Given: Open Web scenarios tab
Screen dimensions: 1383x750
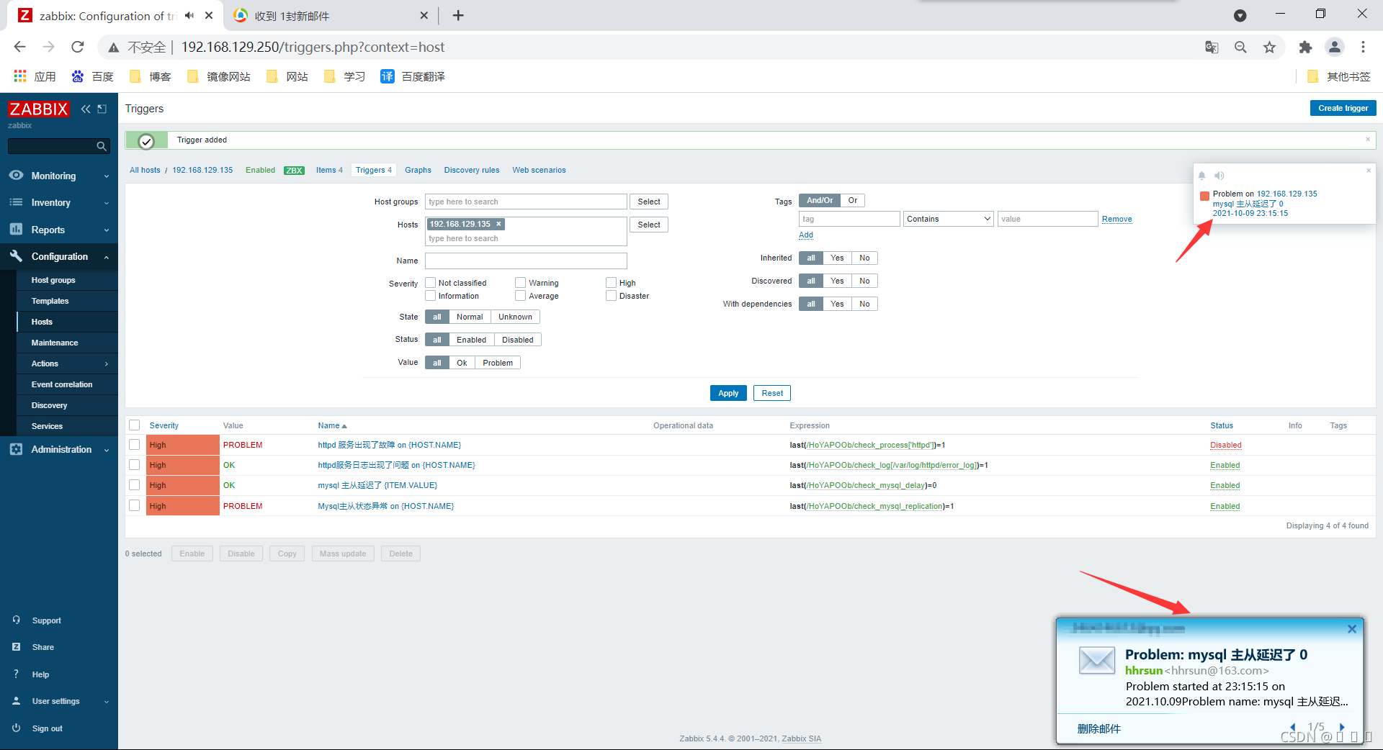Looking at the screenshot, I should (539, 171).
